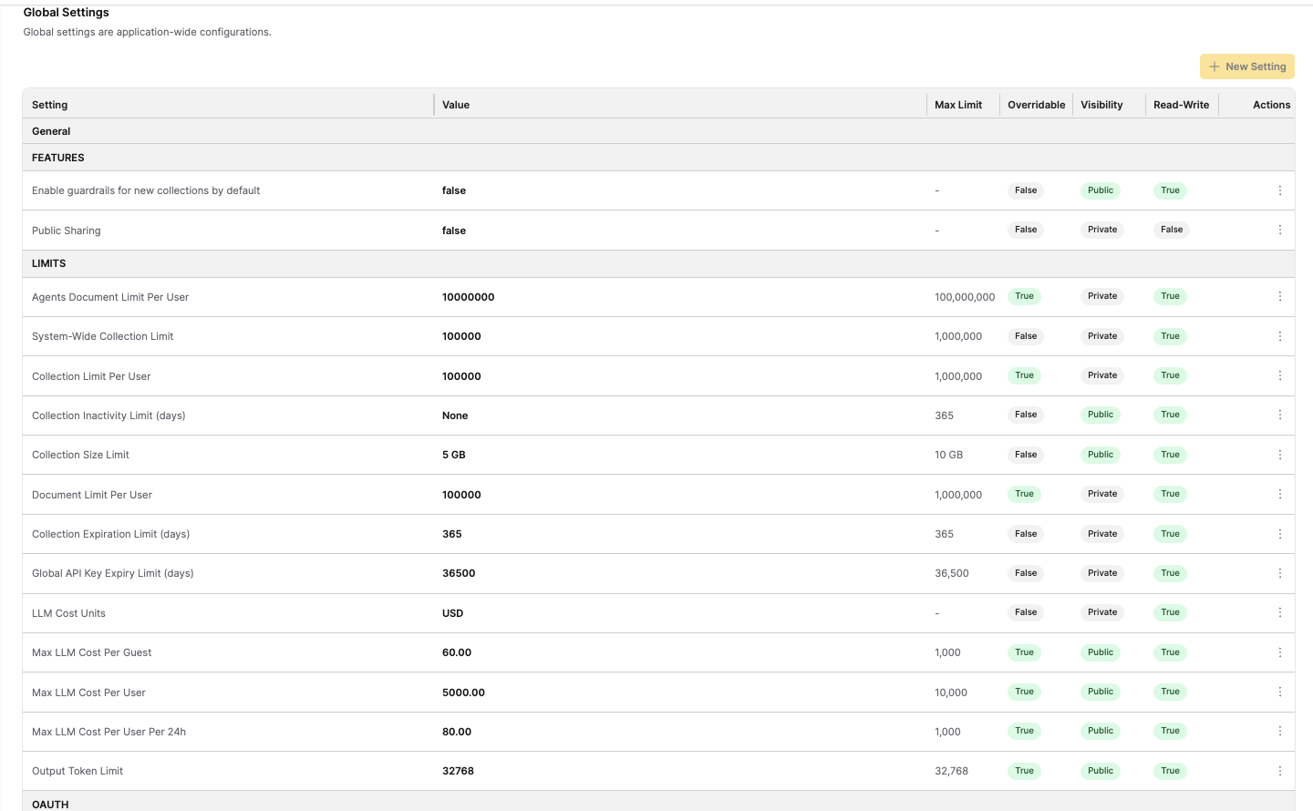This screenshot has width=1313, height=811.
Task: Open the actions menu for Document Limit Per User
Action: click(x=1279, y=494)
